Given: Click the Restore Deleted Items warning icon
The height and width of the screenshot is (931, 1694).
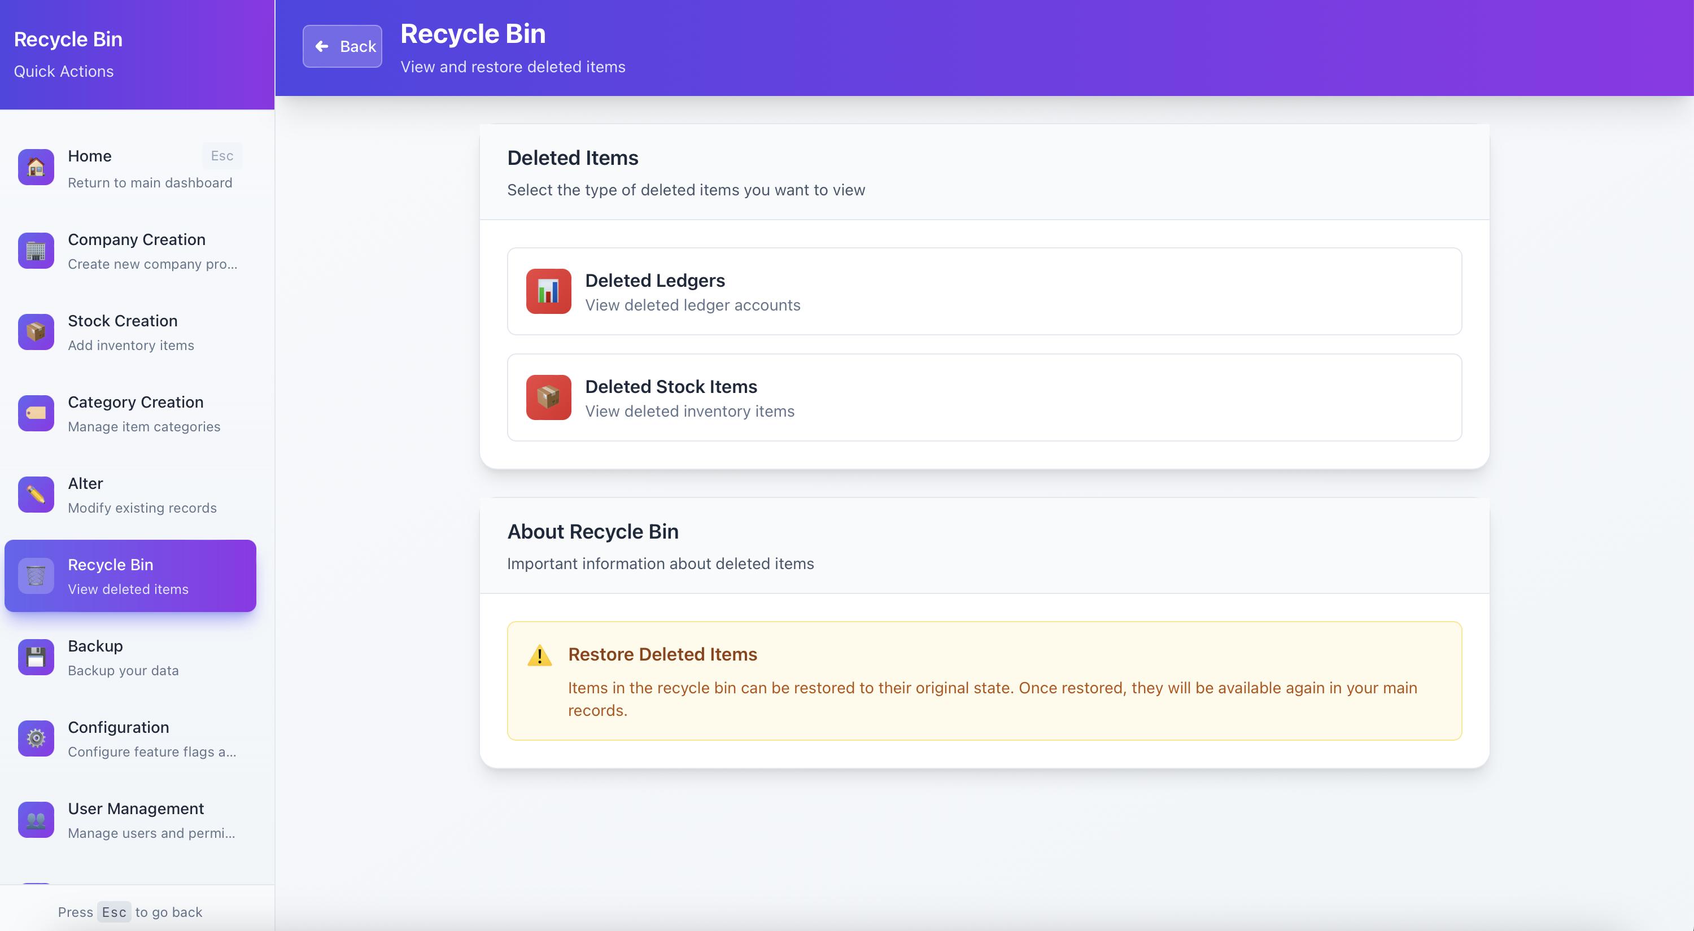Looking at the screenshot, I should point(539,655).
